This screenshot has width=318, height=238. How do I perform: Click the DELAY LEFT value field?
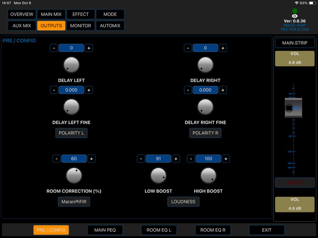[71, 48]
